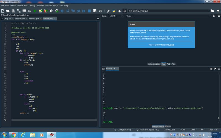
Task: Stop debugging with the square icon
Action: click(89, 11)
